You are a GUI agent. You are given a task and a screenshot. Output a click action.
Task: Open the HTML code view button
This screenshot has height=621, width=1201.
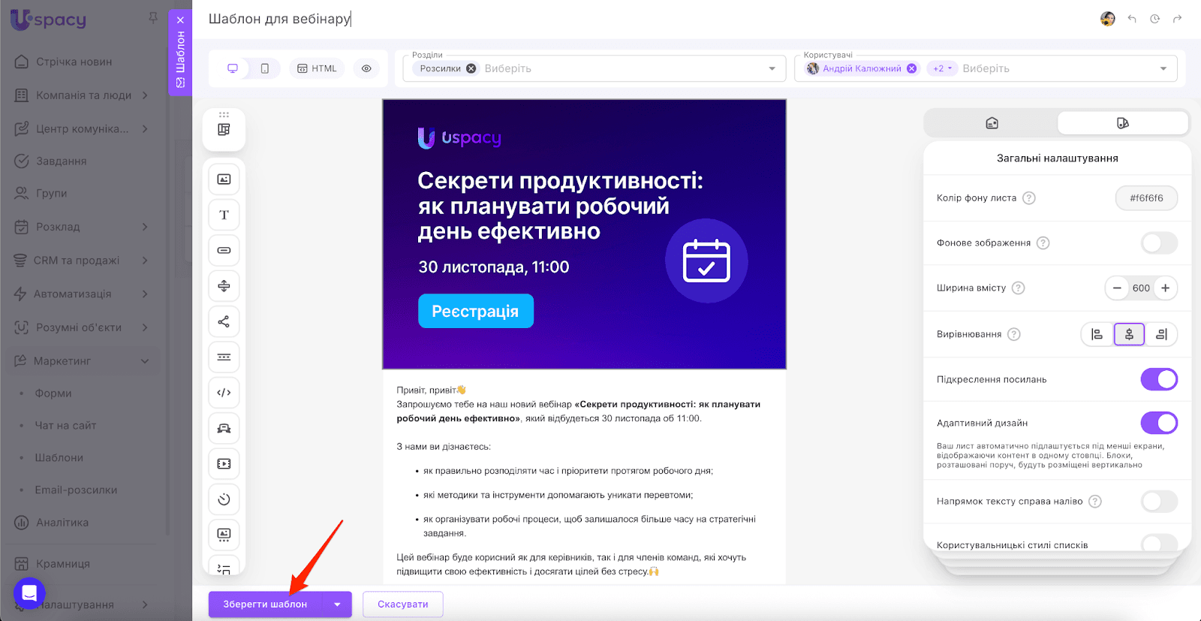click(317, 68)
